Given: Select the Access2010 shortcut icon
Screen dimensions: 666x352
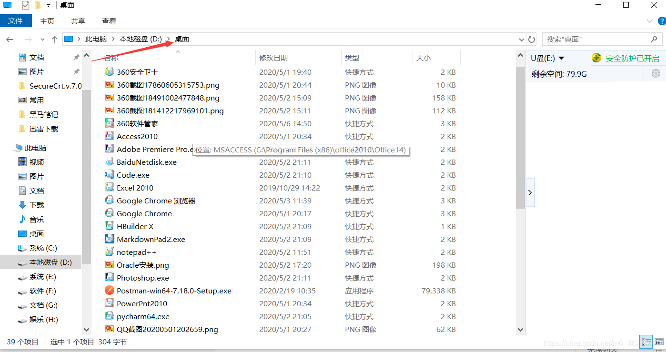Looking at the screenshot, I should (110, 136).
